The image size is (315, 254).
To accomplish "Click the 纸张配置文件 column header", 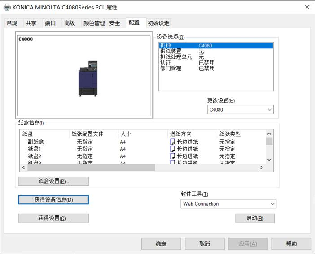I will pos(94,134).
